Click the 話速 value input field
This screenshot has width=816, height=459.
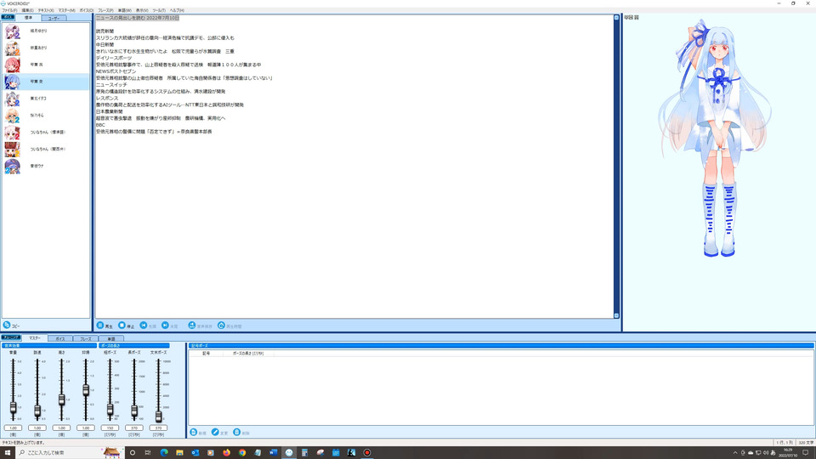coord(37,428)
